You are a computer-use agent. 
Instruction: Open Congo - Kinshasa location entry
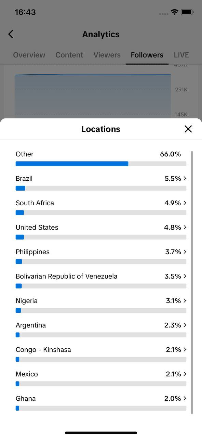(101, 353)
